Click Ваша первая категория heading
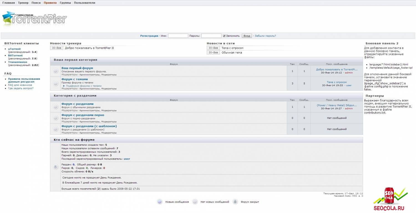 [75, 60]
